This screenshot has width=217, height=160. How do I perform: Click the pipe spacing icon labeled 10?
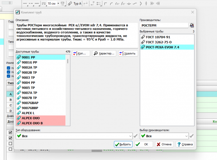(x=63, y=3)
